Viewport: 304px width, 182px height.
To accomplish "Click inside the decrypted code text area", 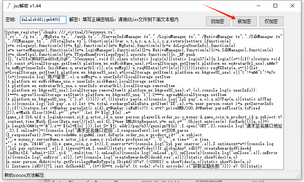I will [x=144, y=99].
